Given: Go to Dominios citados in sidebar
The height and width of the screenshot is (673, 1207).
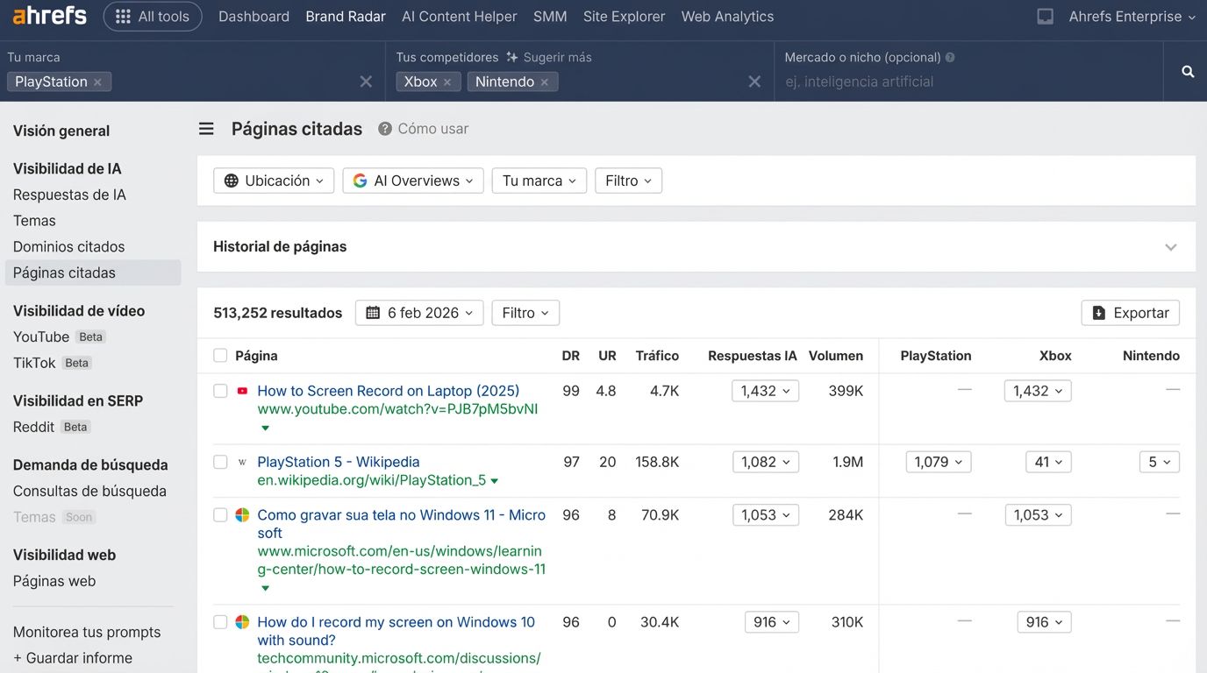Looking at the screenshot, I should (68, 247).
